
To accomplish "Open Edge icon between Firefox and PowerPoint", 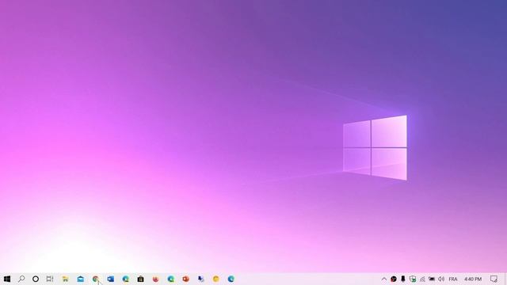I will [171, 279].
